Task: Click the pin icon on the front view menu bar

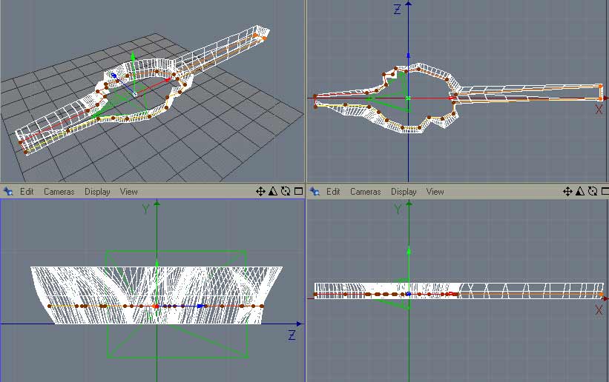Action: [x=315, y=191]
